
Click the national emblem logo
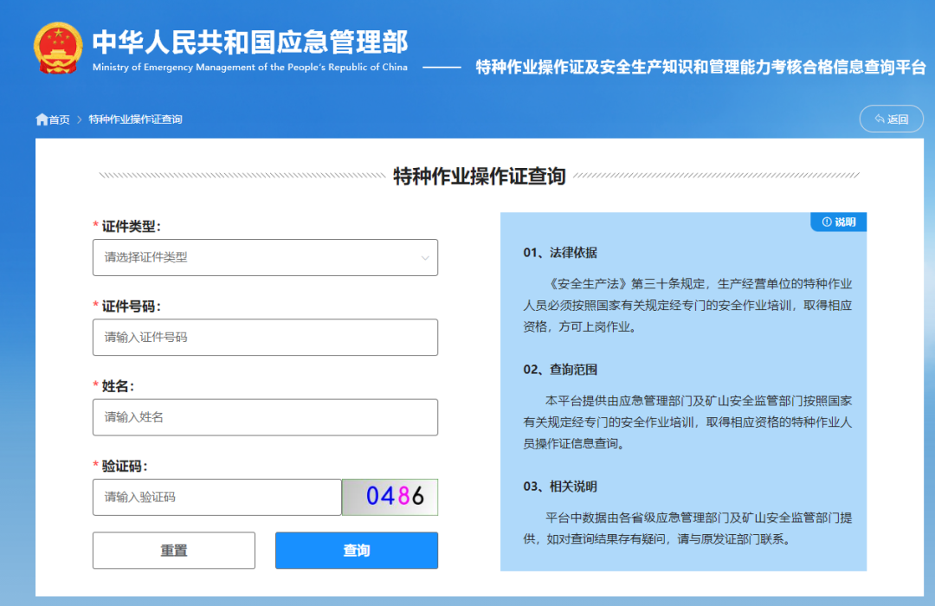[57, 46]
